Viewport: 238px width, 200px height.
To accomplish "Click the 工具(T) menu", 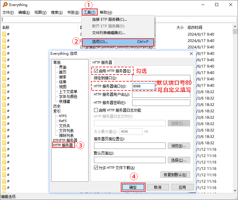I will (89, 12).
